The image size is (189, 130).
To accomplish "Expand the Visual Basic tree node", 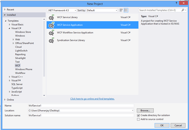I will click(x=10, y=24).
